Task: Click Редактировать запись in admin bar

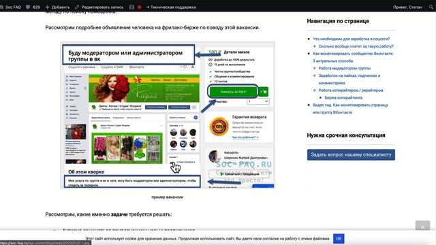Action: pyautogui.click(x=99, y=7)
